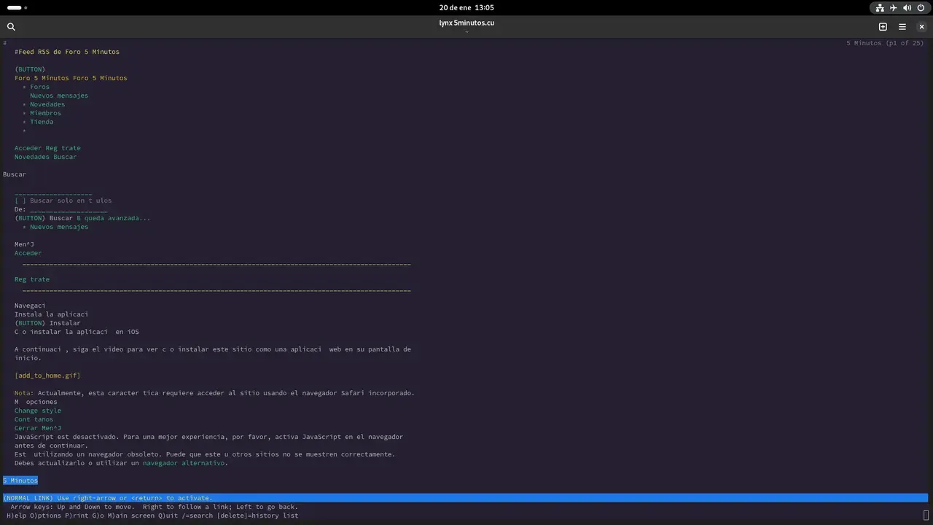Click the Instala la aplicaci text line
933x525 pixels.
click(x=51, y=314)
